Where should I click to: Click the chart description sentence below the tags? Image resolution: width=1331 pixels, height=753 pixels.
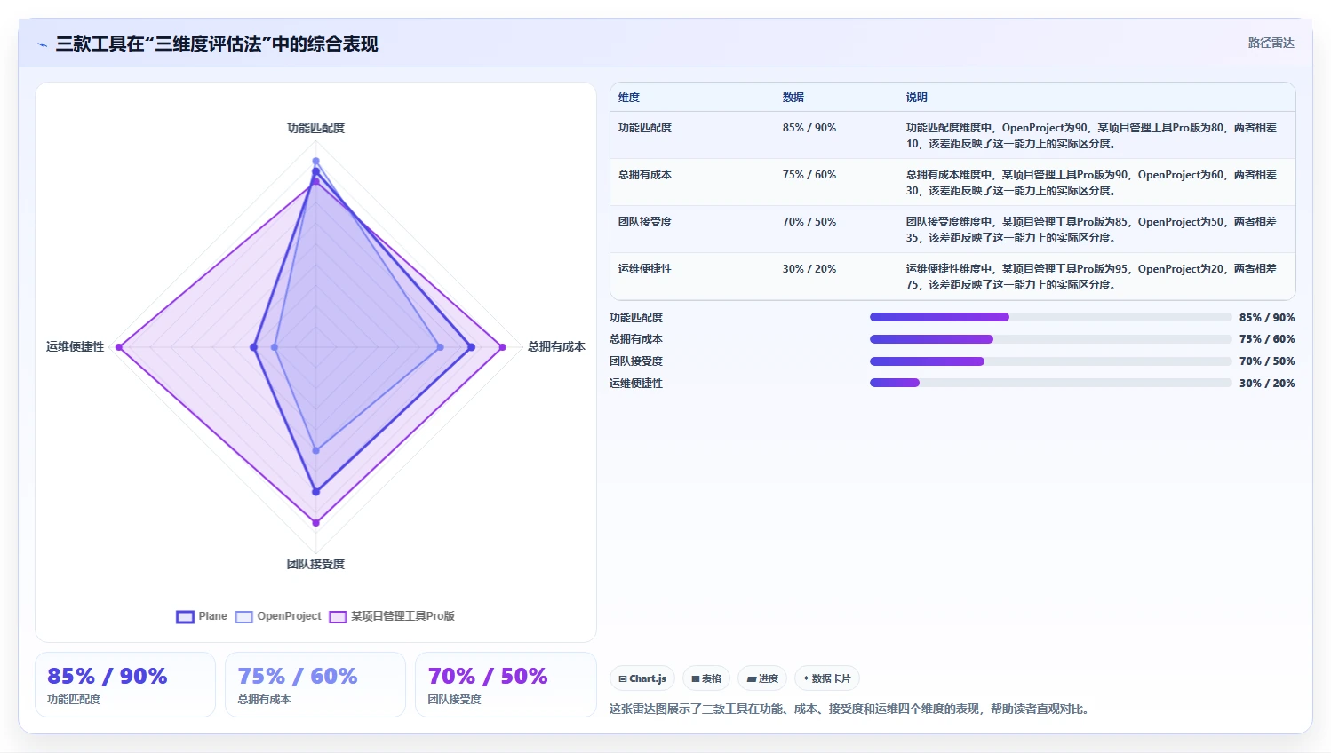[850, 709]
